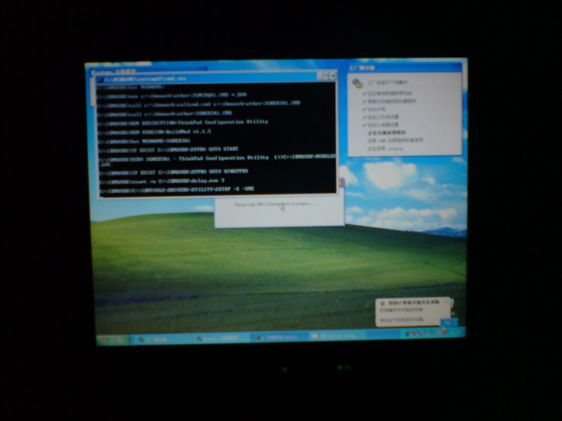Click the cmd.exe window system icon

click(x=100, y=79)
